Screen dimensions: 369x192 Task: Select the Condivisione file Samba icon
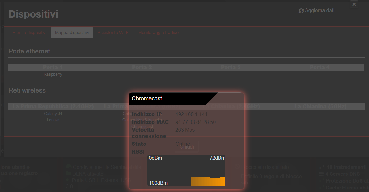point(69,167)
